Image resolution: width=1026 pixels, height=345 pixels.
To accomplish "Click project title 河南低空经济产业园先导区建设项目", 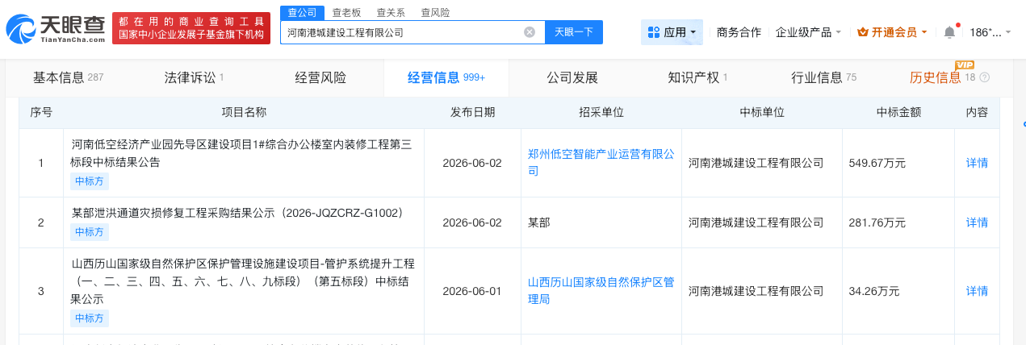I will pos(241,153).
